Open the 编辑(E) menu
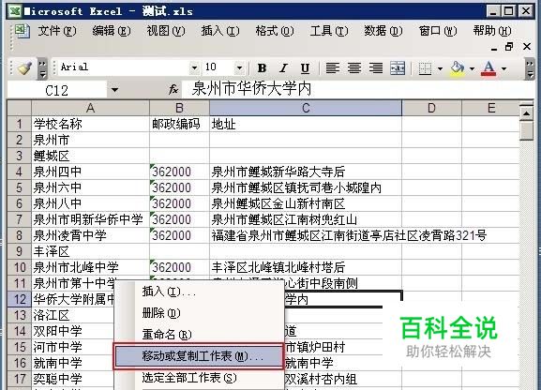This screenshot has width=541, height=390. pos(112,31)
